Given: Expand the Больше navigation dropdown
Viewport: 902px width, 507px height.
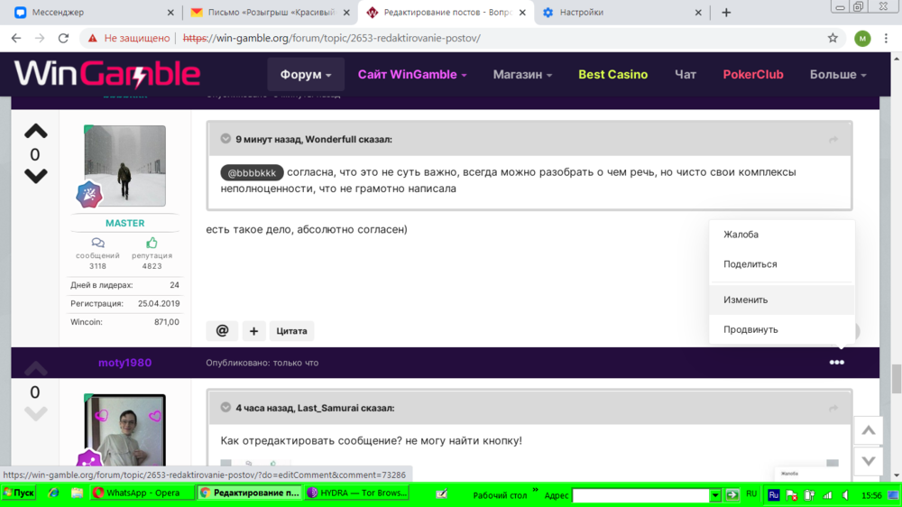Looking at the screenshot, I should click(x=837, y=75).
